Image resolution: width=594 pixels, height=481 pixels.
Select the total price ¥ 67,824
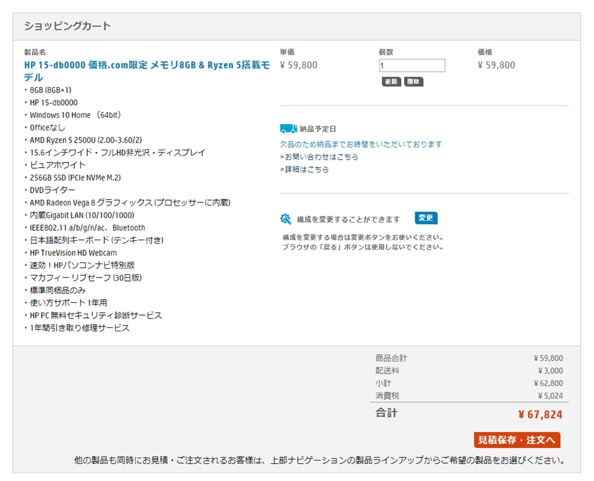click(540, 414)
